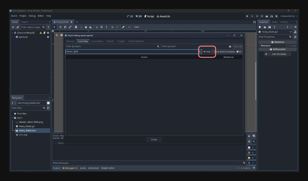The height and width of the screenshot is (181, 308).
Task: Select heavy_blade.gd in FileSystem
Action: pyautogui.click(x=27, y=126)
